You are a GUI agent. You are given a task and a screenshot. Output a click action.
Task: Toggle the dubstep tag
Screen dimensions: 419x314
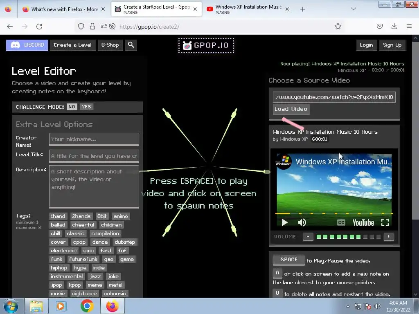pyautogui.click(x=125, y=242)
